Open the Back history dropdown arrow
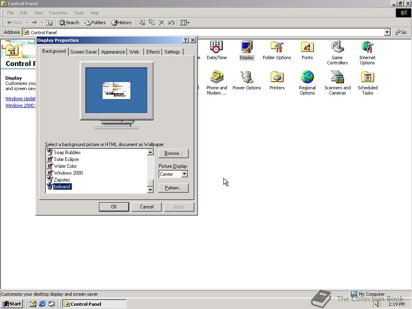This screenshot has width=412, height=309. tap(27, 23)
